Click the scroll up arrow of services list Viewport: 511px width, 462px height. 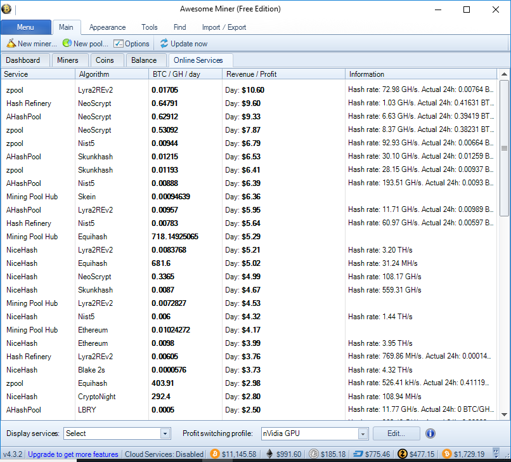tap(504, 74)
